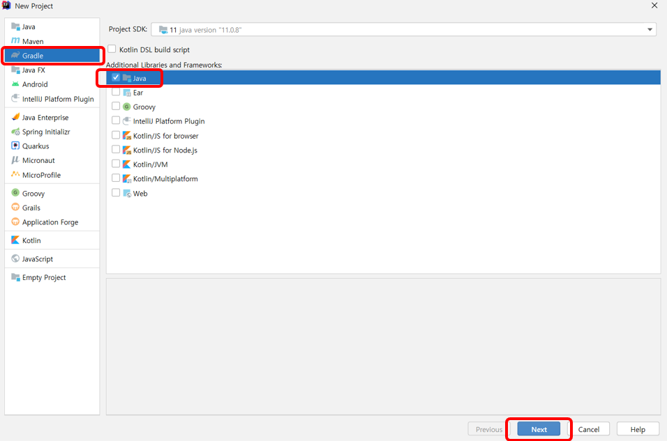Click the 'Grails' label in sidebar

[x=31, y=208]
